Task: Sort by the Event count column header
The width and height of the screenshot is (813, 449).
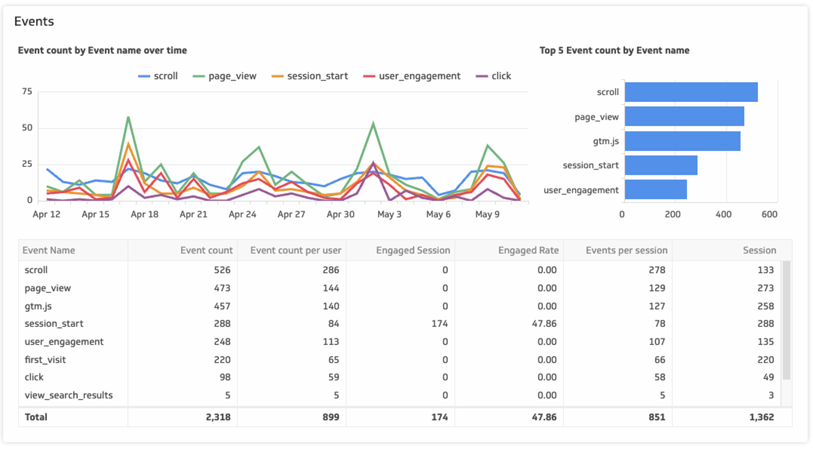Action: tap(206, 250)
